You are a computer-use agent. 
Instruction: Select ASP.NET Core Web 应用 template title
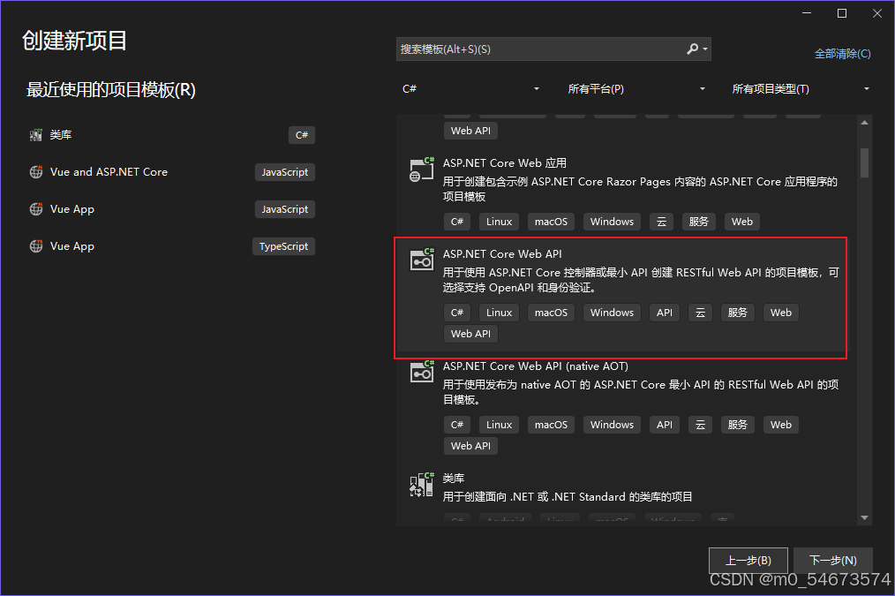(x=505, y=163)
